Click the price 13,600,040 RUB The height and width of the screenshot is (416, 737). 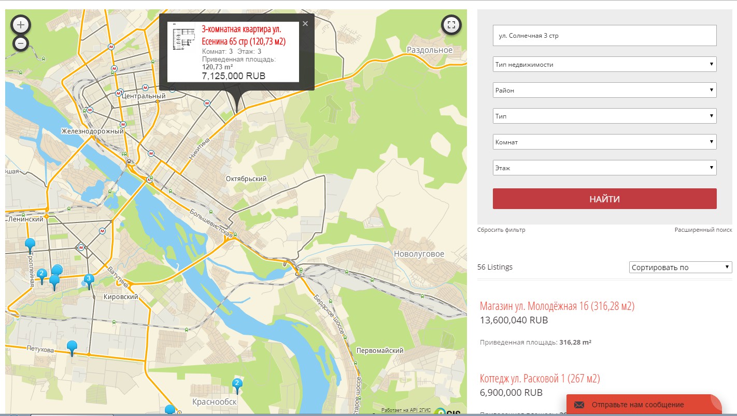(514, 320)
